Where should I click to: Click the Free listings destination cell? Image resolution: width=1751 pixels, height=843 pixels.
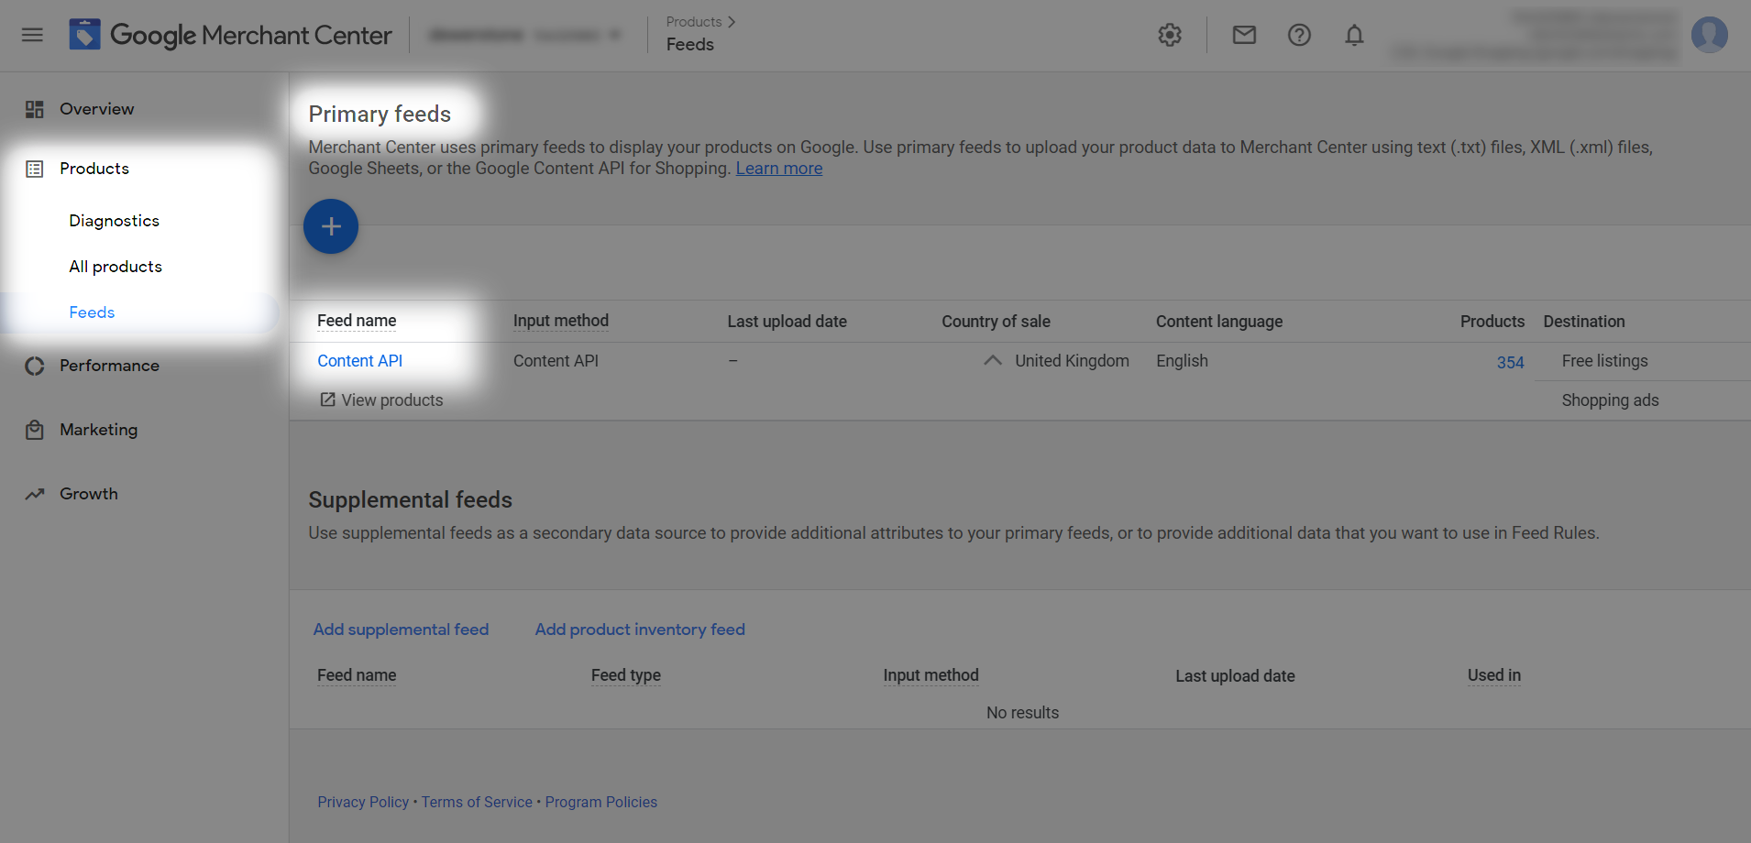click(1605, 361)
